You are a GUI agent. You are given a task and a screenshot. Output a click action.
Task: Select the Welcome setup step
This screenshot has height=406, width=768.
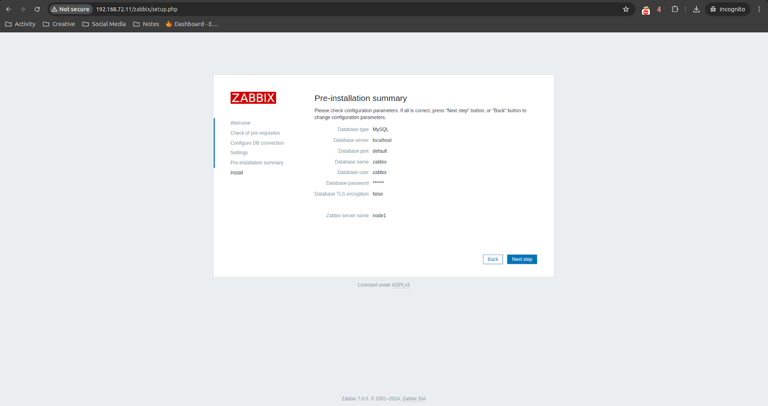coord(240,123)
